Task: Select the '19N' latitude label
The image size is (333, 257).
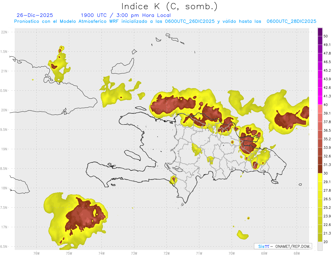Action: tap(4, 149)
